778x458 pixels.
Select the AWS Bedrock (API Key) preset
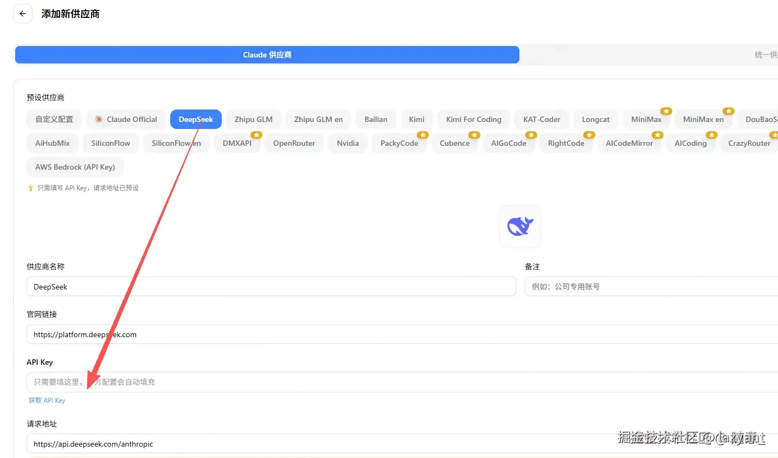point(75,167)
